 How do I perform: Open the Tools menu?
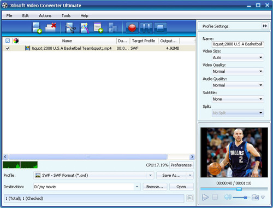[66, 16]
